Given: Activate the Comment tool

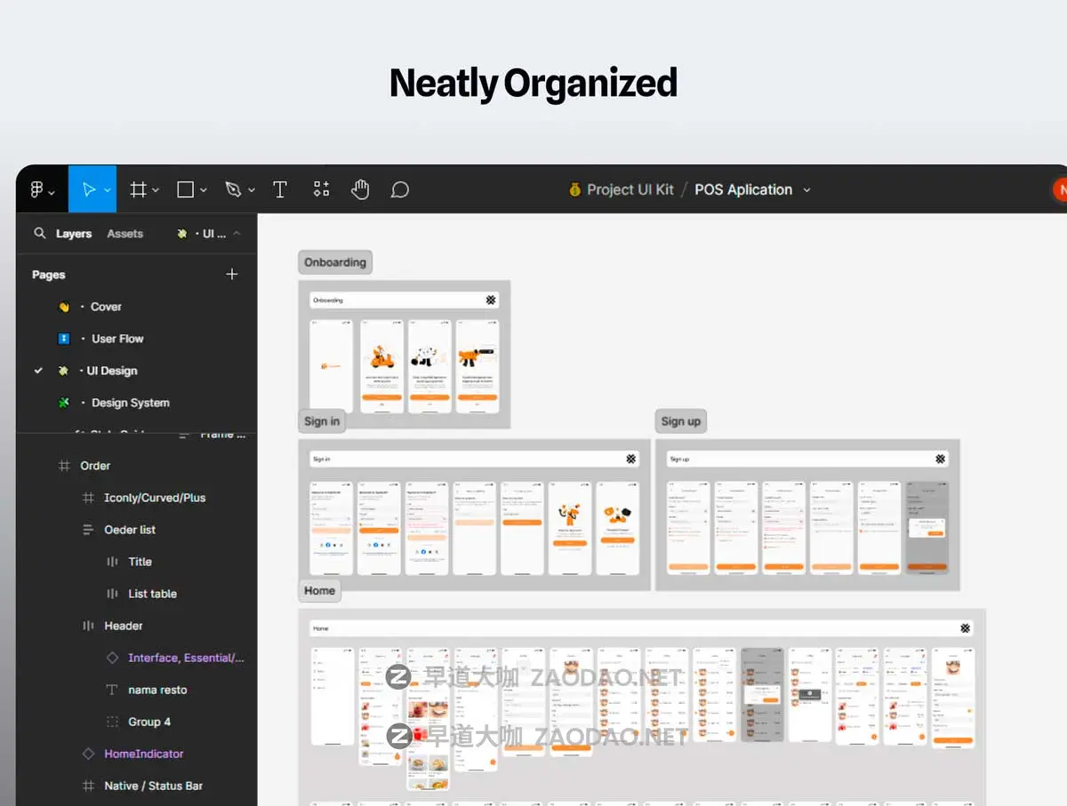Looking at the screenshot, I should [x=400, y=189].
